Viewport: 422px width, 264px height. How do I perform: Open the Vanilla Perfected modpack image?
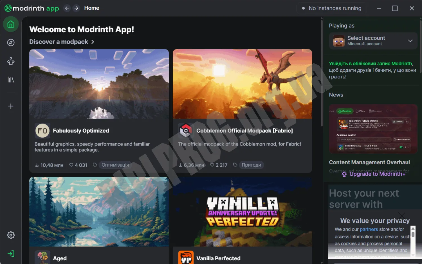tap(242, 212)
